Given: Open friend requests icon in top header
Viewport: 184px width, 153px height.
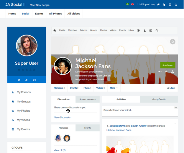Looking at the screenshot, I should pyautogui.click(x=164, y=5).
